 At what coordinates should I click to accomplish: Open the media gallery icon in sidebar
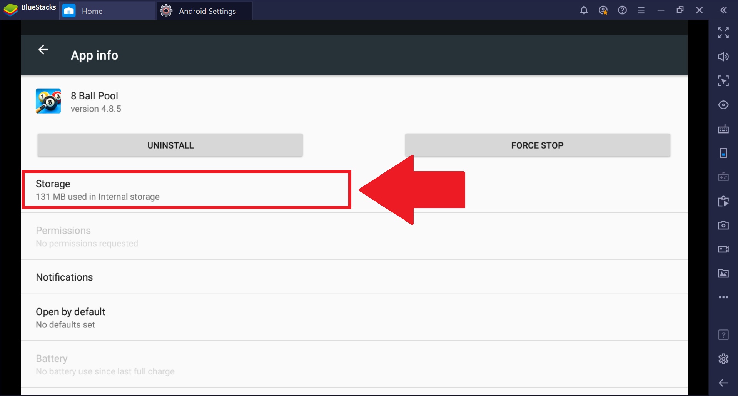click(723, 273)
